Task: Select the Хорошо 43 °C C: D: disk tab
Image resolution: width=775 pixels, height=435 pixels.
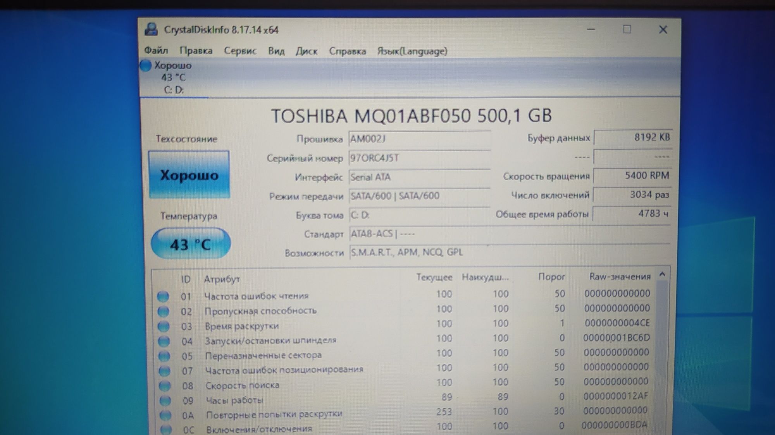Action: coord(174,77)
